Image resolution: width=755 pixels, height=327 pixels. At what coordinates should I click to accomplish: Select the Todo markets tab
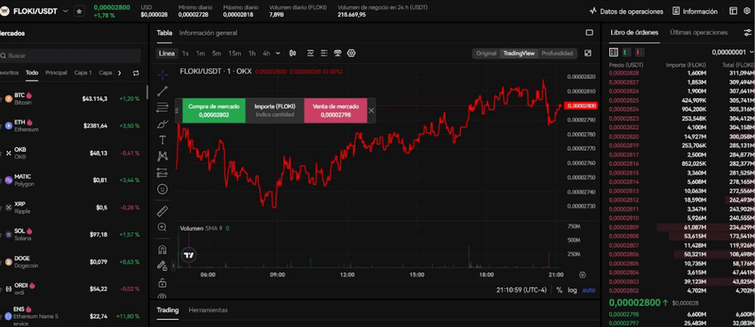[31, 73]
